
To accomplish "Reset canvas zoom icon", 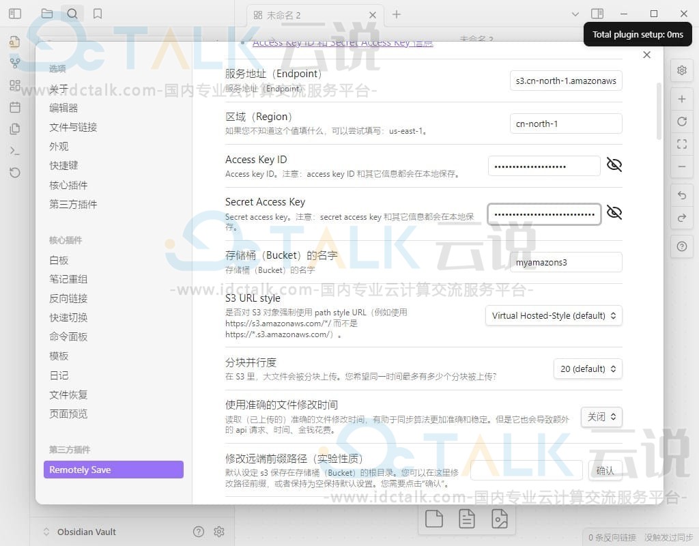I will pos(682,121).
